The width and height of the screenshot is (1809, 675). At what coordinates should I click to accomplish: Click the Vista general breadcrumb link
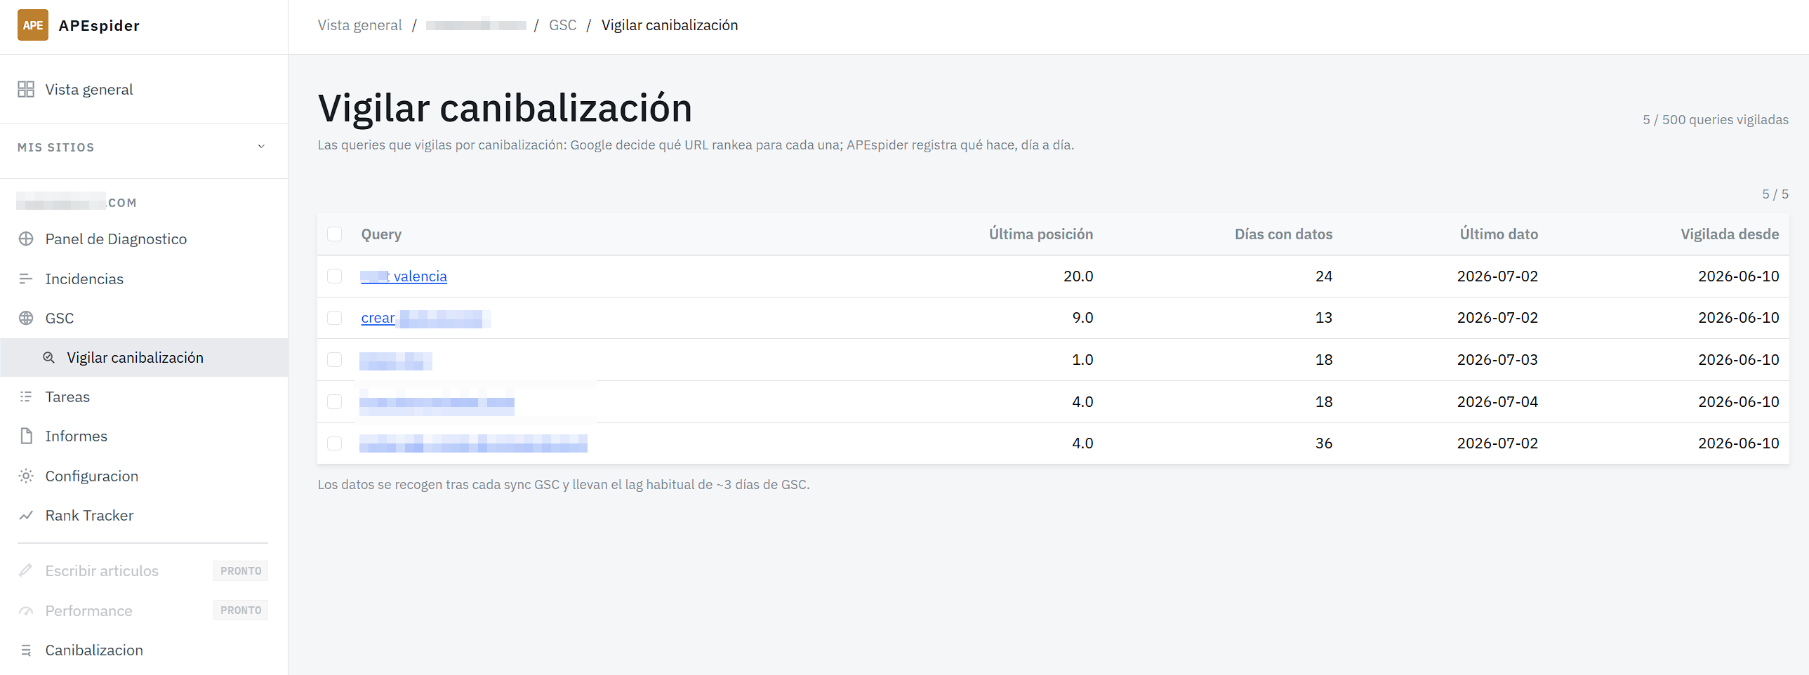click(359, 25)
